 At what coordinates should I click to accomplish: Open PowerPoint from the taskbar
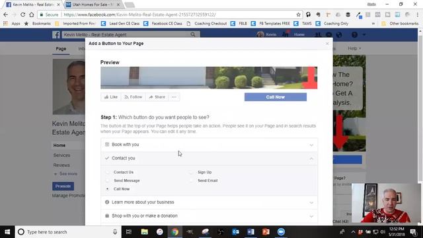coord(266,232)
